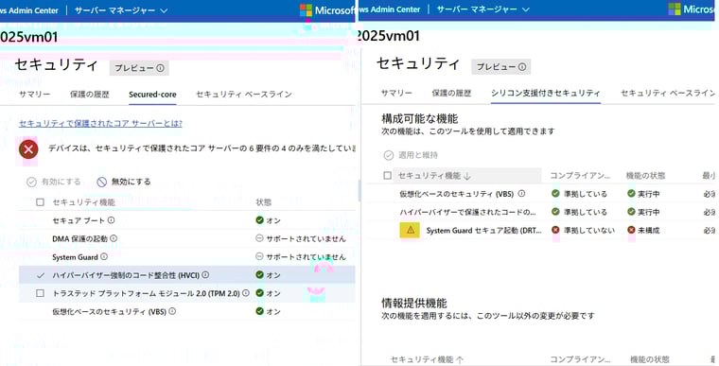Image resolution: width=719 pixels, height=366 pixels.
Task: Open サーバー マネージャー dropdown in right window
Action: pyautogui.click(x=482, y=9)
